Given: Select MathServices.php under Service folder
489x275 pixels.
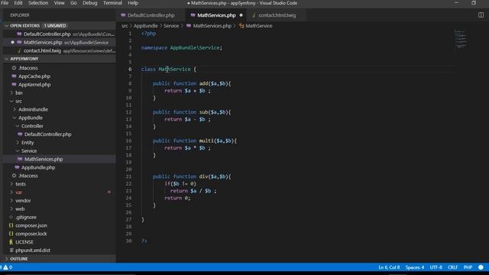Looking at the screenshot, I should [44, 159].
